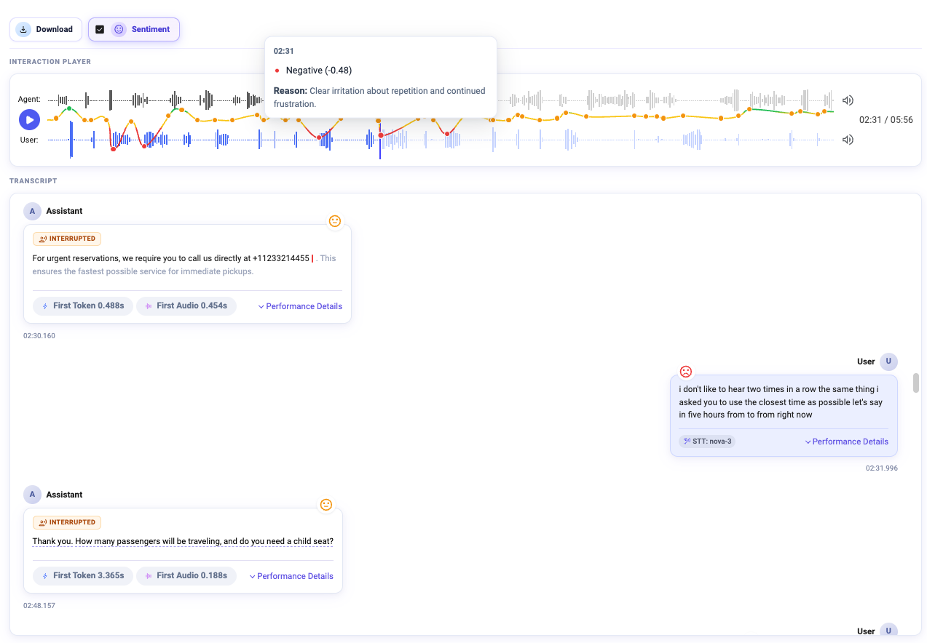
Task: Click the Agent waveform track
Action: 441,100
